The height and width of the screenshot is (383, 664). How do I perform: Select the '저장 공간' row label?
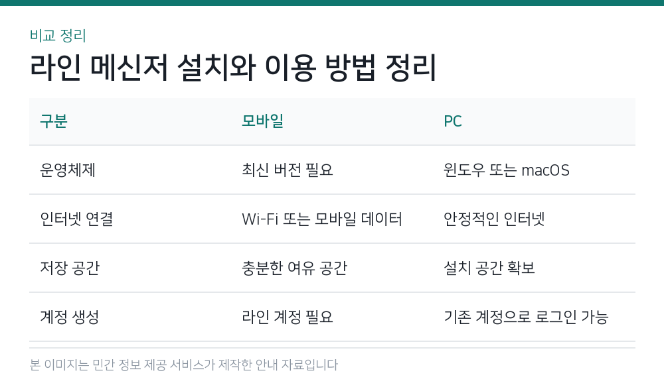[x=70, y=268]
